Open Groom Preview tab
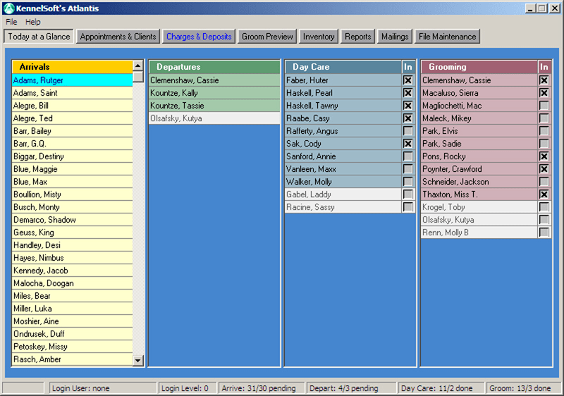 tap(267, 37)
